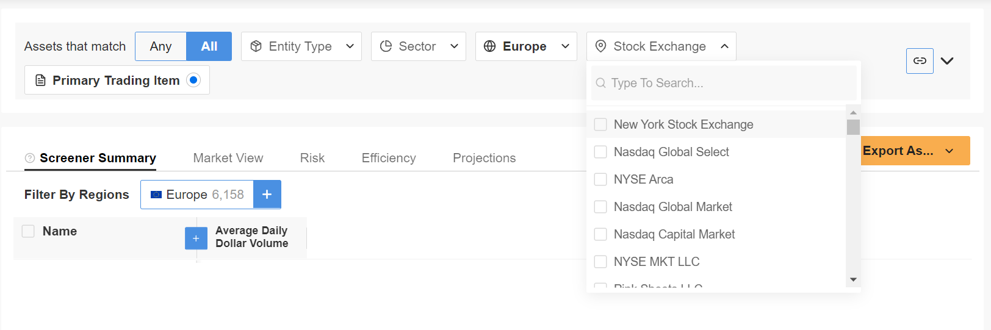The image size is (991, 330).
Task: Select the NYSE Arca checkbox
Action: [600, 179]
